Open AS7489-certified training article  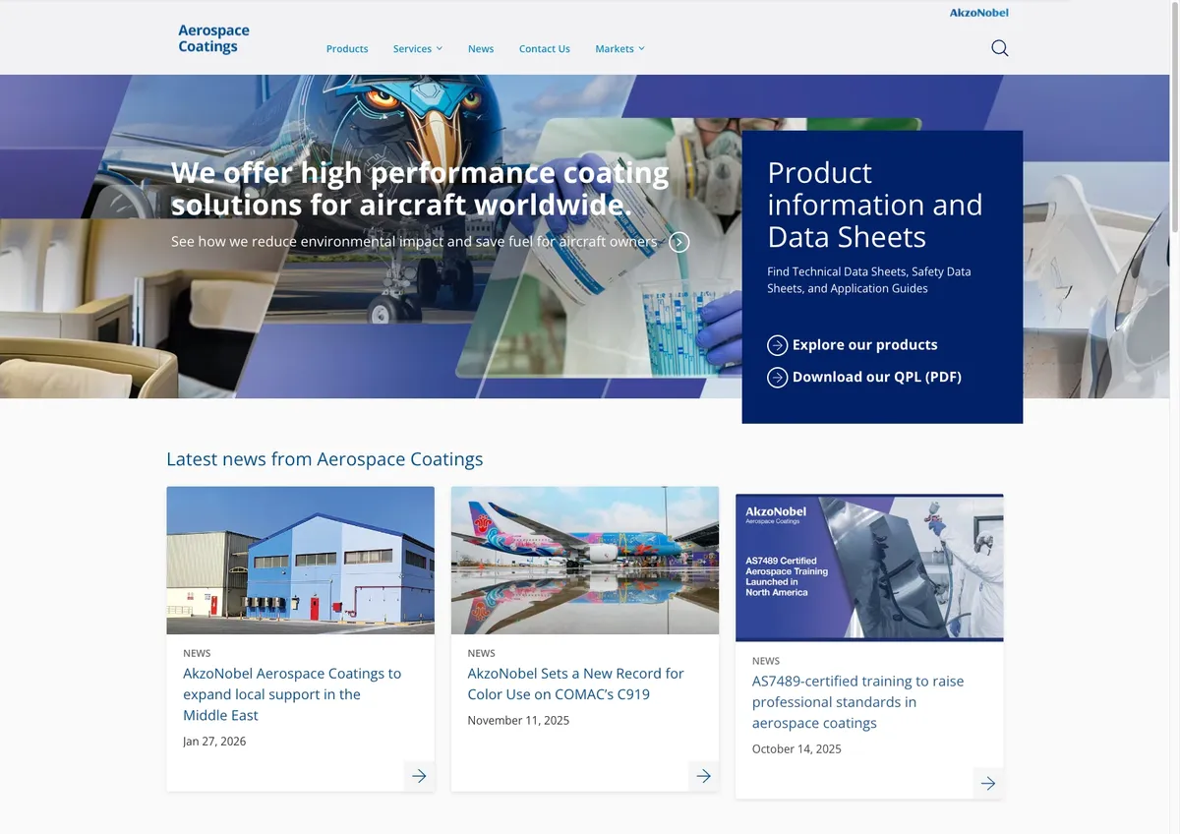click(x=857, y=702)
